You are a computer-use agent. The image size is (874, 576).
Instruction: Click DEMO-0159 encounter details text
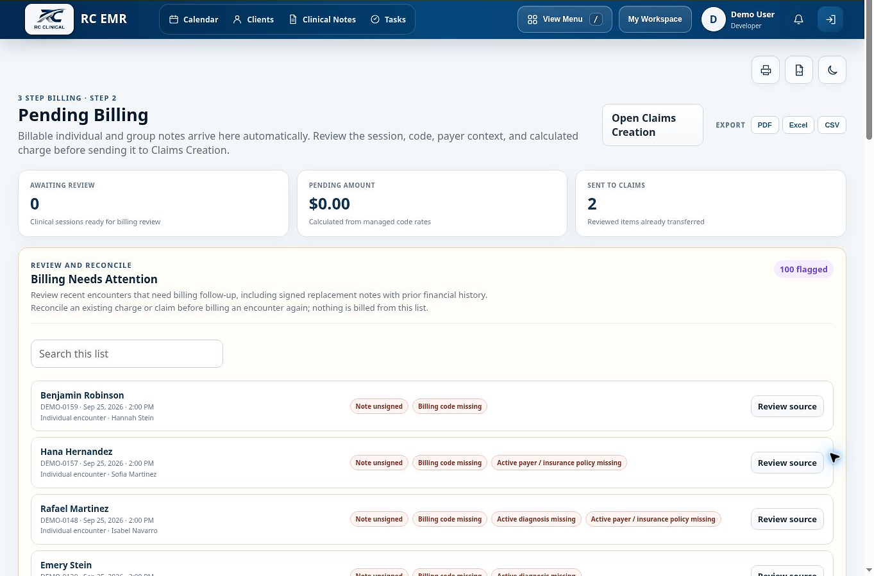97,407
